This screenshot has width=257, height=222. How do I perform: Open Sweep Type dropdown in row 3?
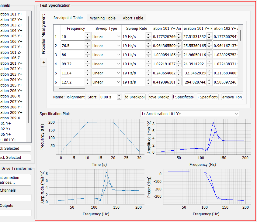coord(106,55)
